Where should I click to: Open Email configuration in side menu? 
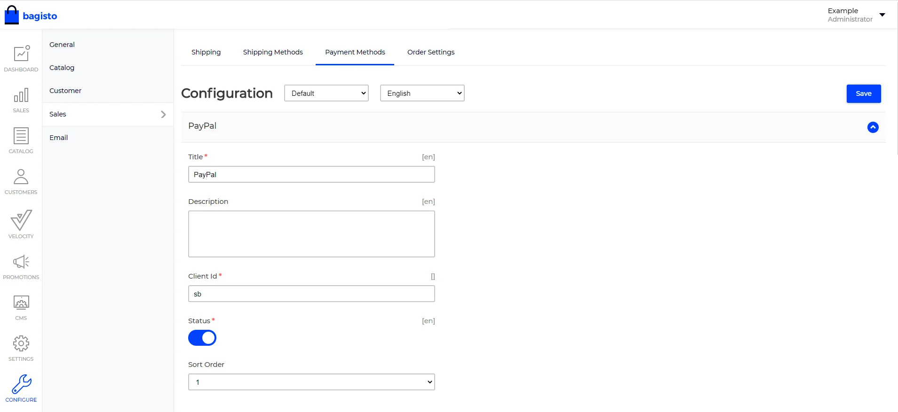[x=59, y=138]
